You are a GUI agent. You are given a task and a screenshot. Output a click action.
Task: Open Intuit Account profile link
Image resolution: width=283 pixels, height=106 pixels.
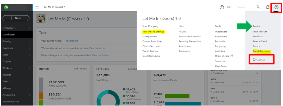coord(260,32)
